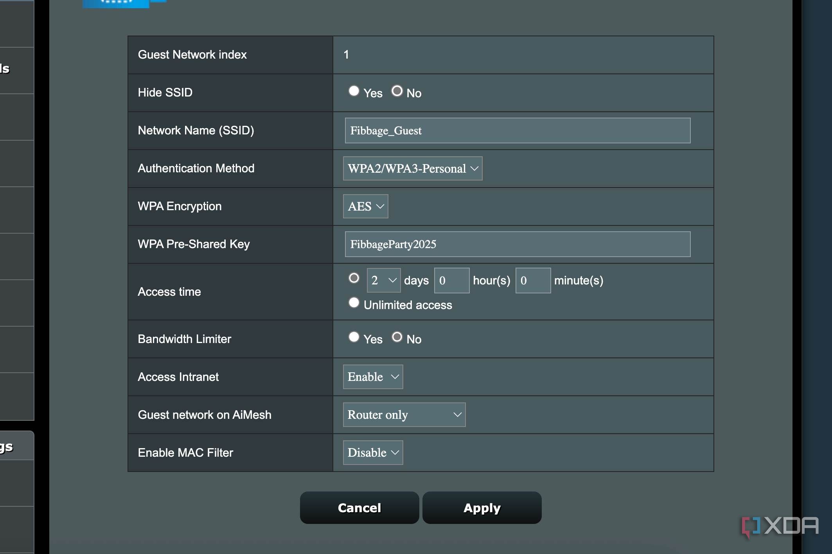Click the hours input for access time

pos(451,280)
